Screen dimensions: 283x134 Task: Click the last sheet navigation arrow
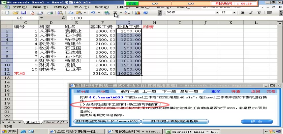tap(20, 122)
